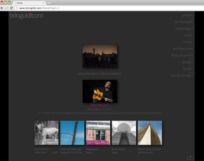Click the browser back arrow

pos(2,7)
